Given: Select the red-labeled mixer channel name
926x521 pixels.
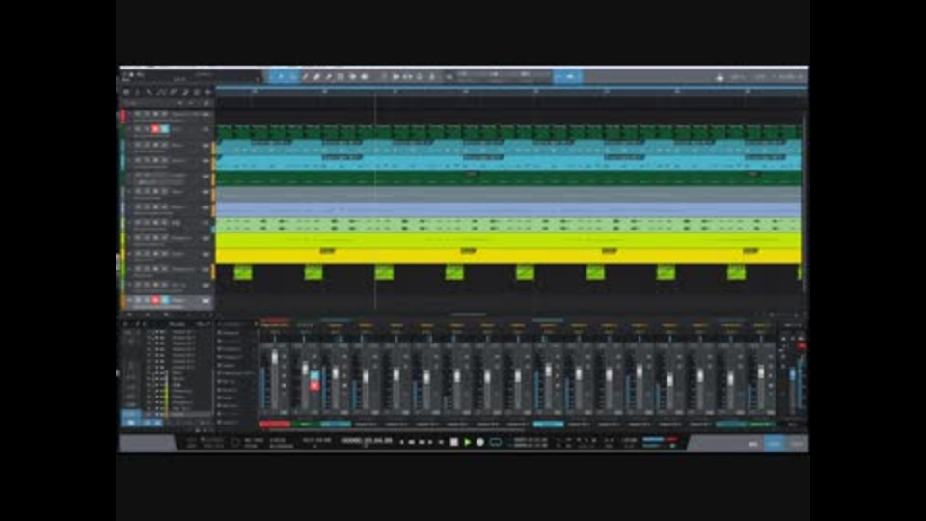Looking at the screenshot, I should (x=275, y=425).
